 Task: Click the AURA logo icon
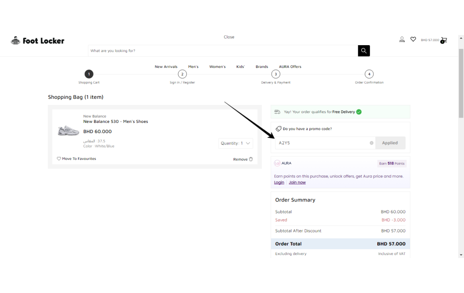[277, 163]
